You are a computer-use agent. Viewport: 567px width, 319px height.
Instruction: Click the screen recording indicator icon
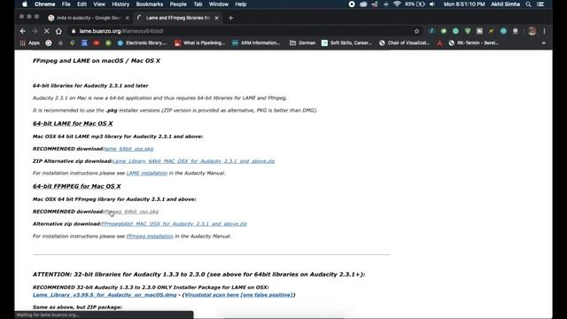pyautogui.click(x=352, y=4)
